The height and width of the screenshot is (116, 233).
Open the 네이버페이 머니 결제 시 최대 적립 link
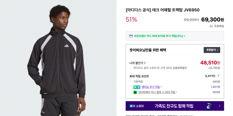(157, 92)
